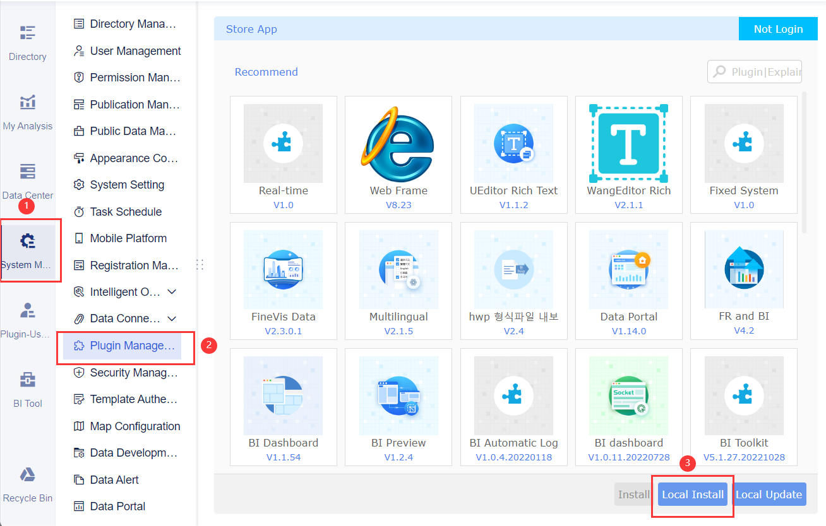Expand the Data Connection menu

pos(126,318)
